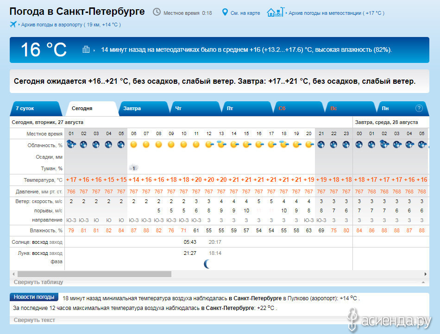This screenshot has width=440, height=334.
Task: Switch to the Пн tab
Action: 402,108
